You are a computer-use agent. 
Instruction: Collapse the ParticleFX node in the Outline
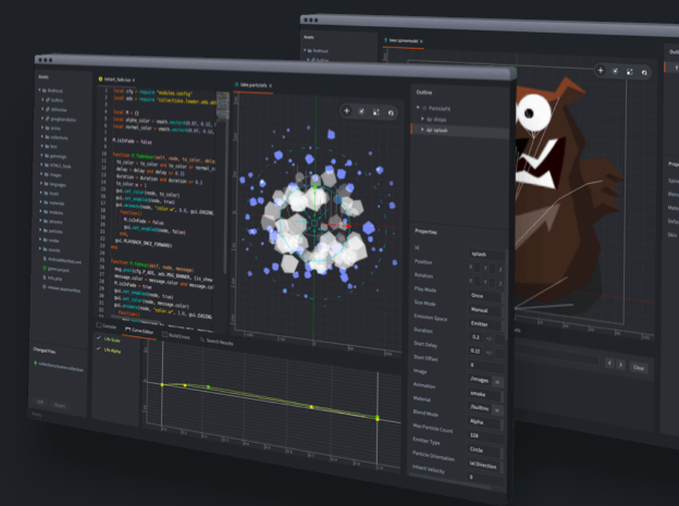418,107
